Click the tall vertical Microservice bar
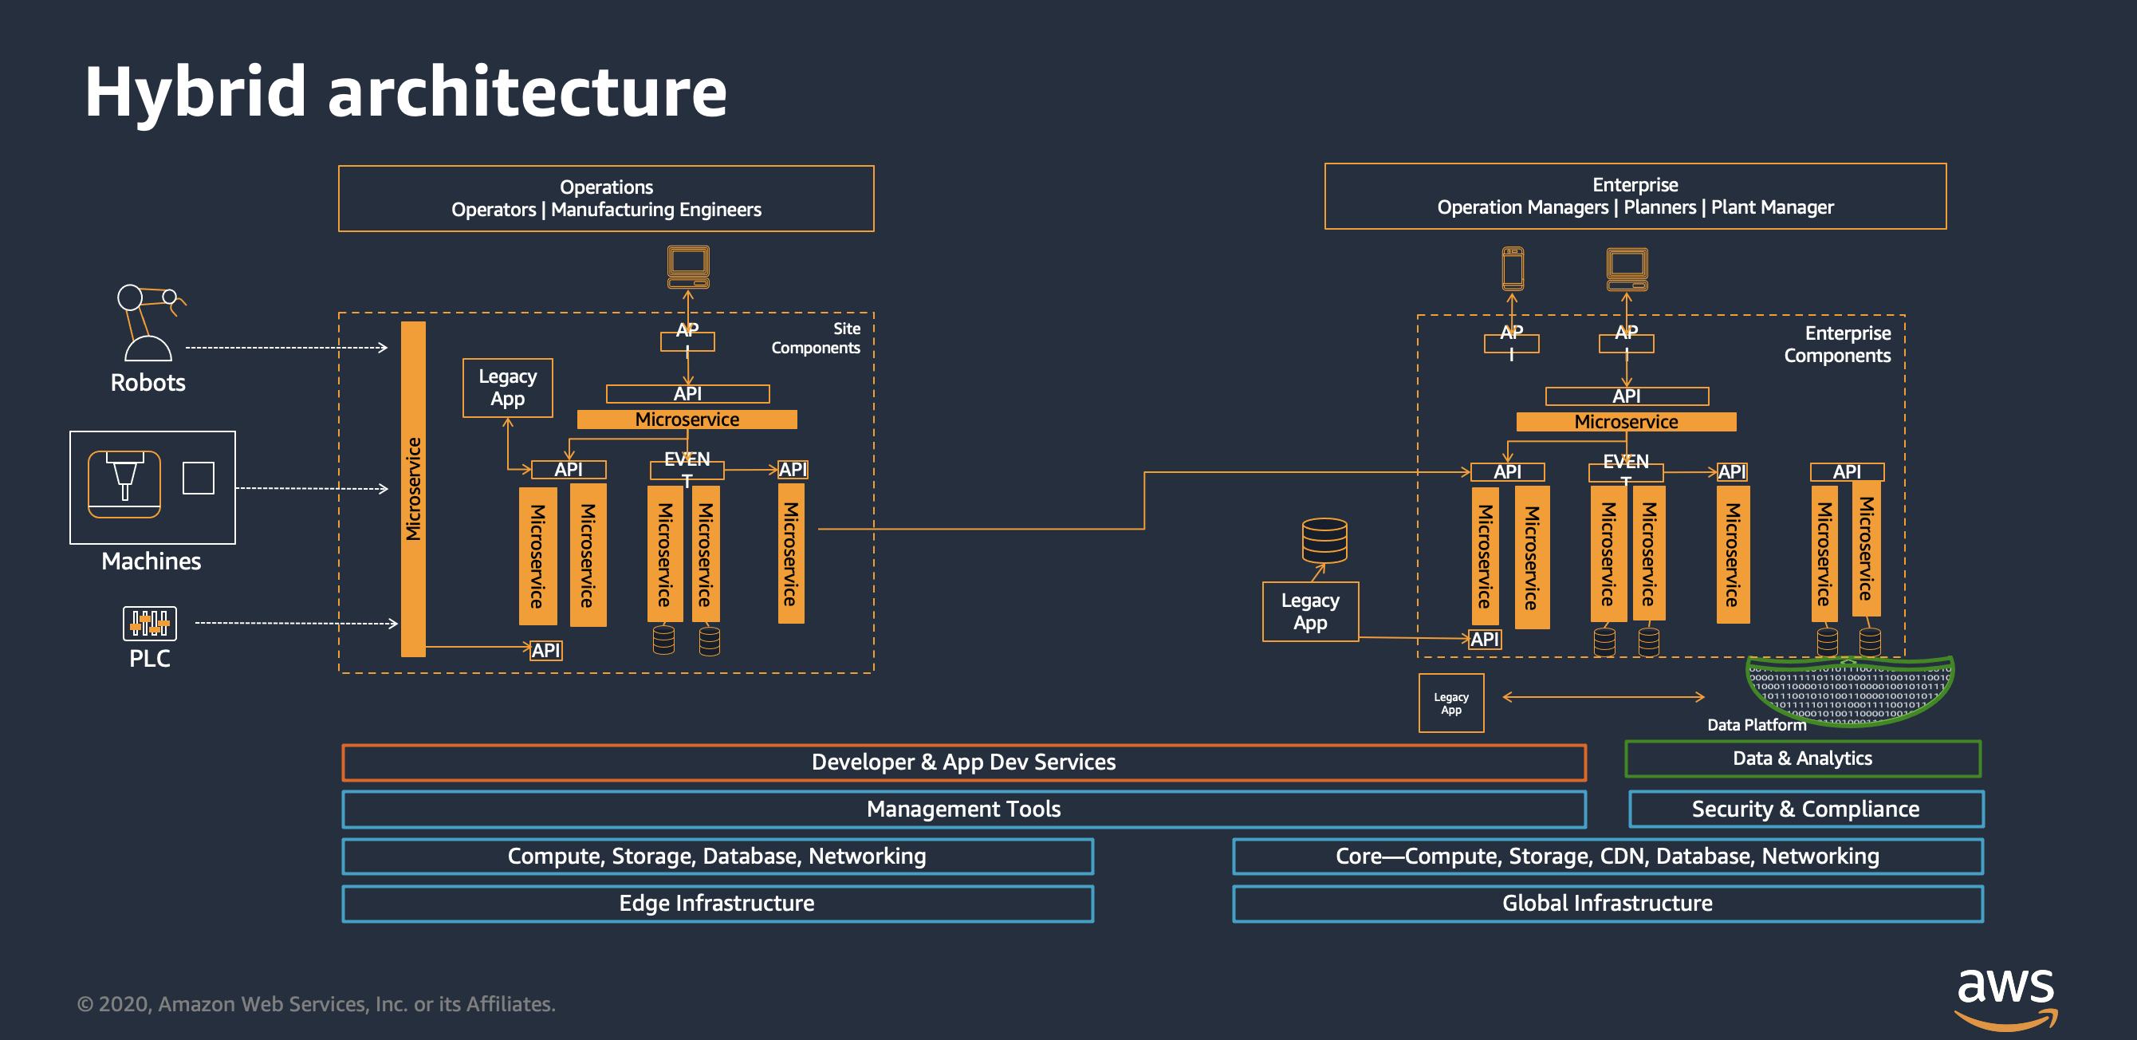2137x1040 pixels. [413, 489]
